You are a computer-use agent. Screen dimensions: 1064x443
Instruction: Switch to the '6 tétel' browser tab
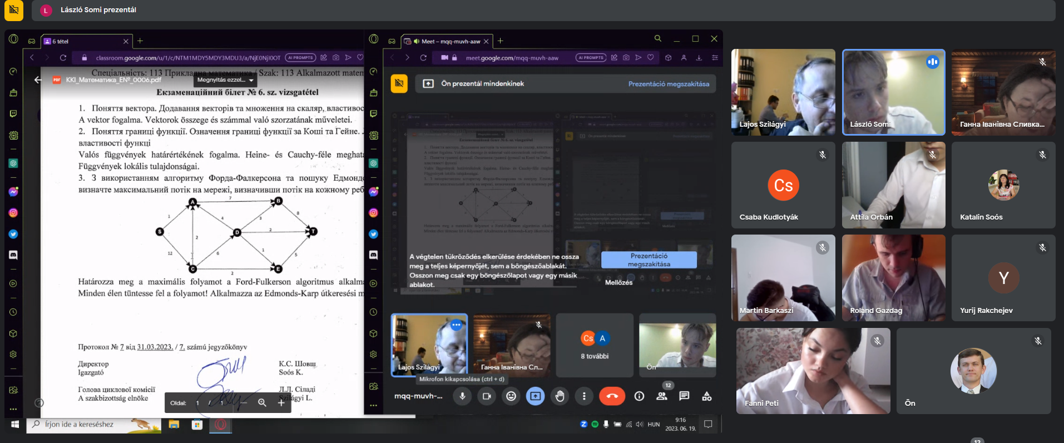(83, 41)
